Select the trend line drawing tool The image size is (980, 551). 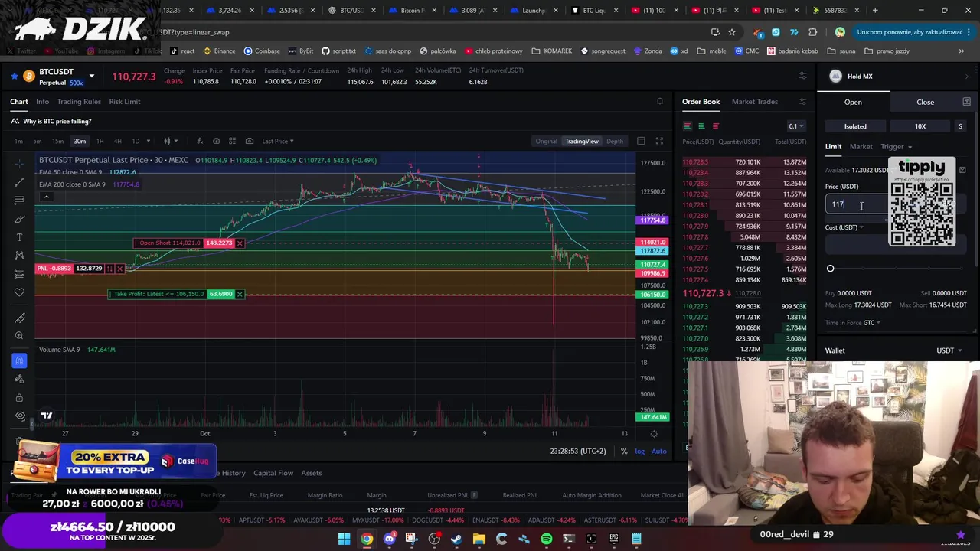(19, 182)
